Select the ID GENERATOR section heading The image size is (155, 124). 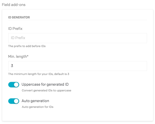coord(19,17)
